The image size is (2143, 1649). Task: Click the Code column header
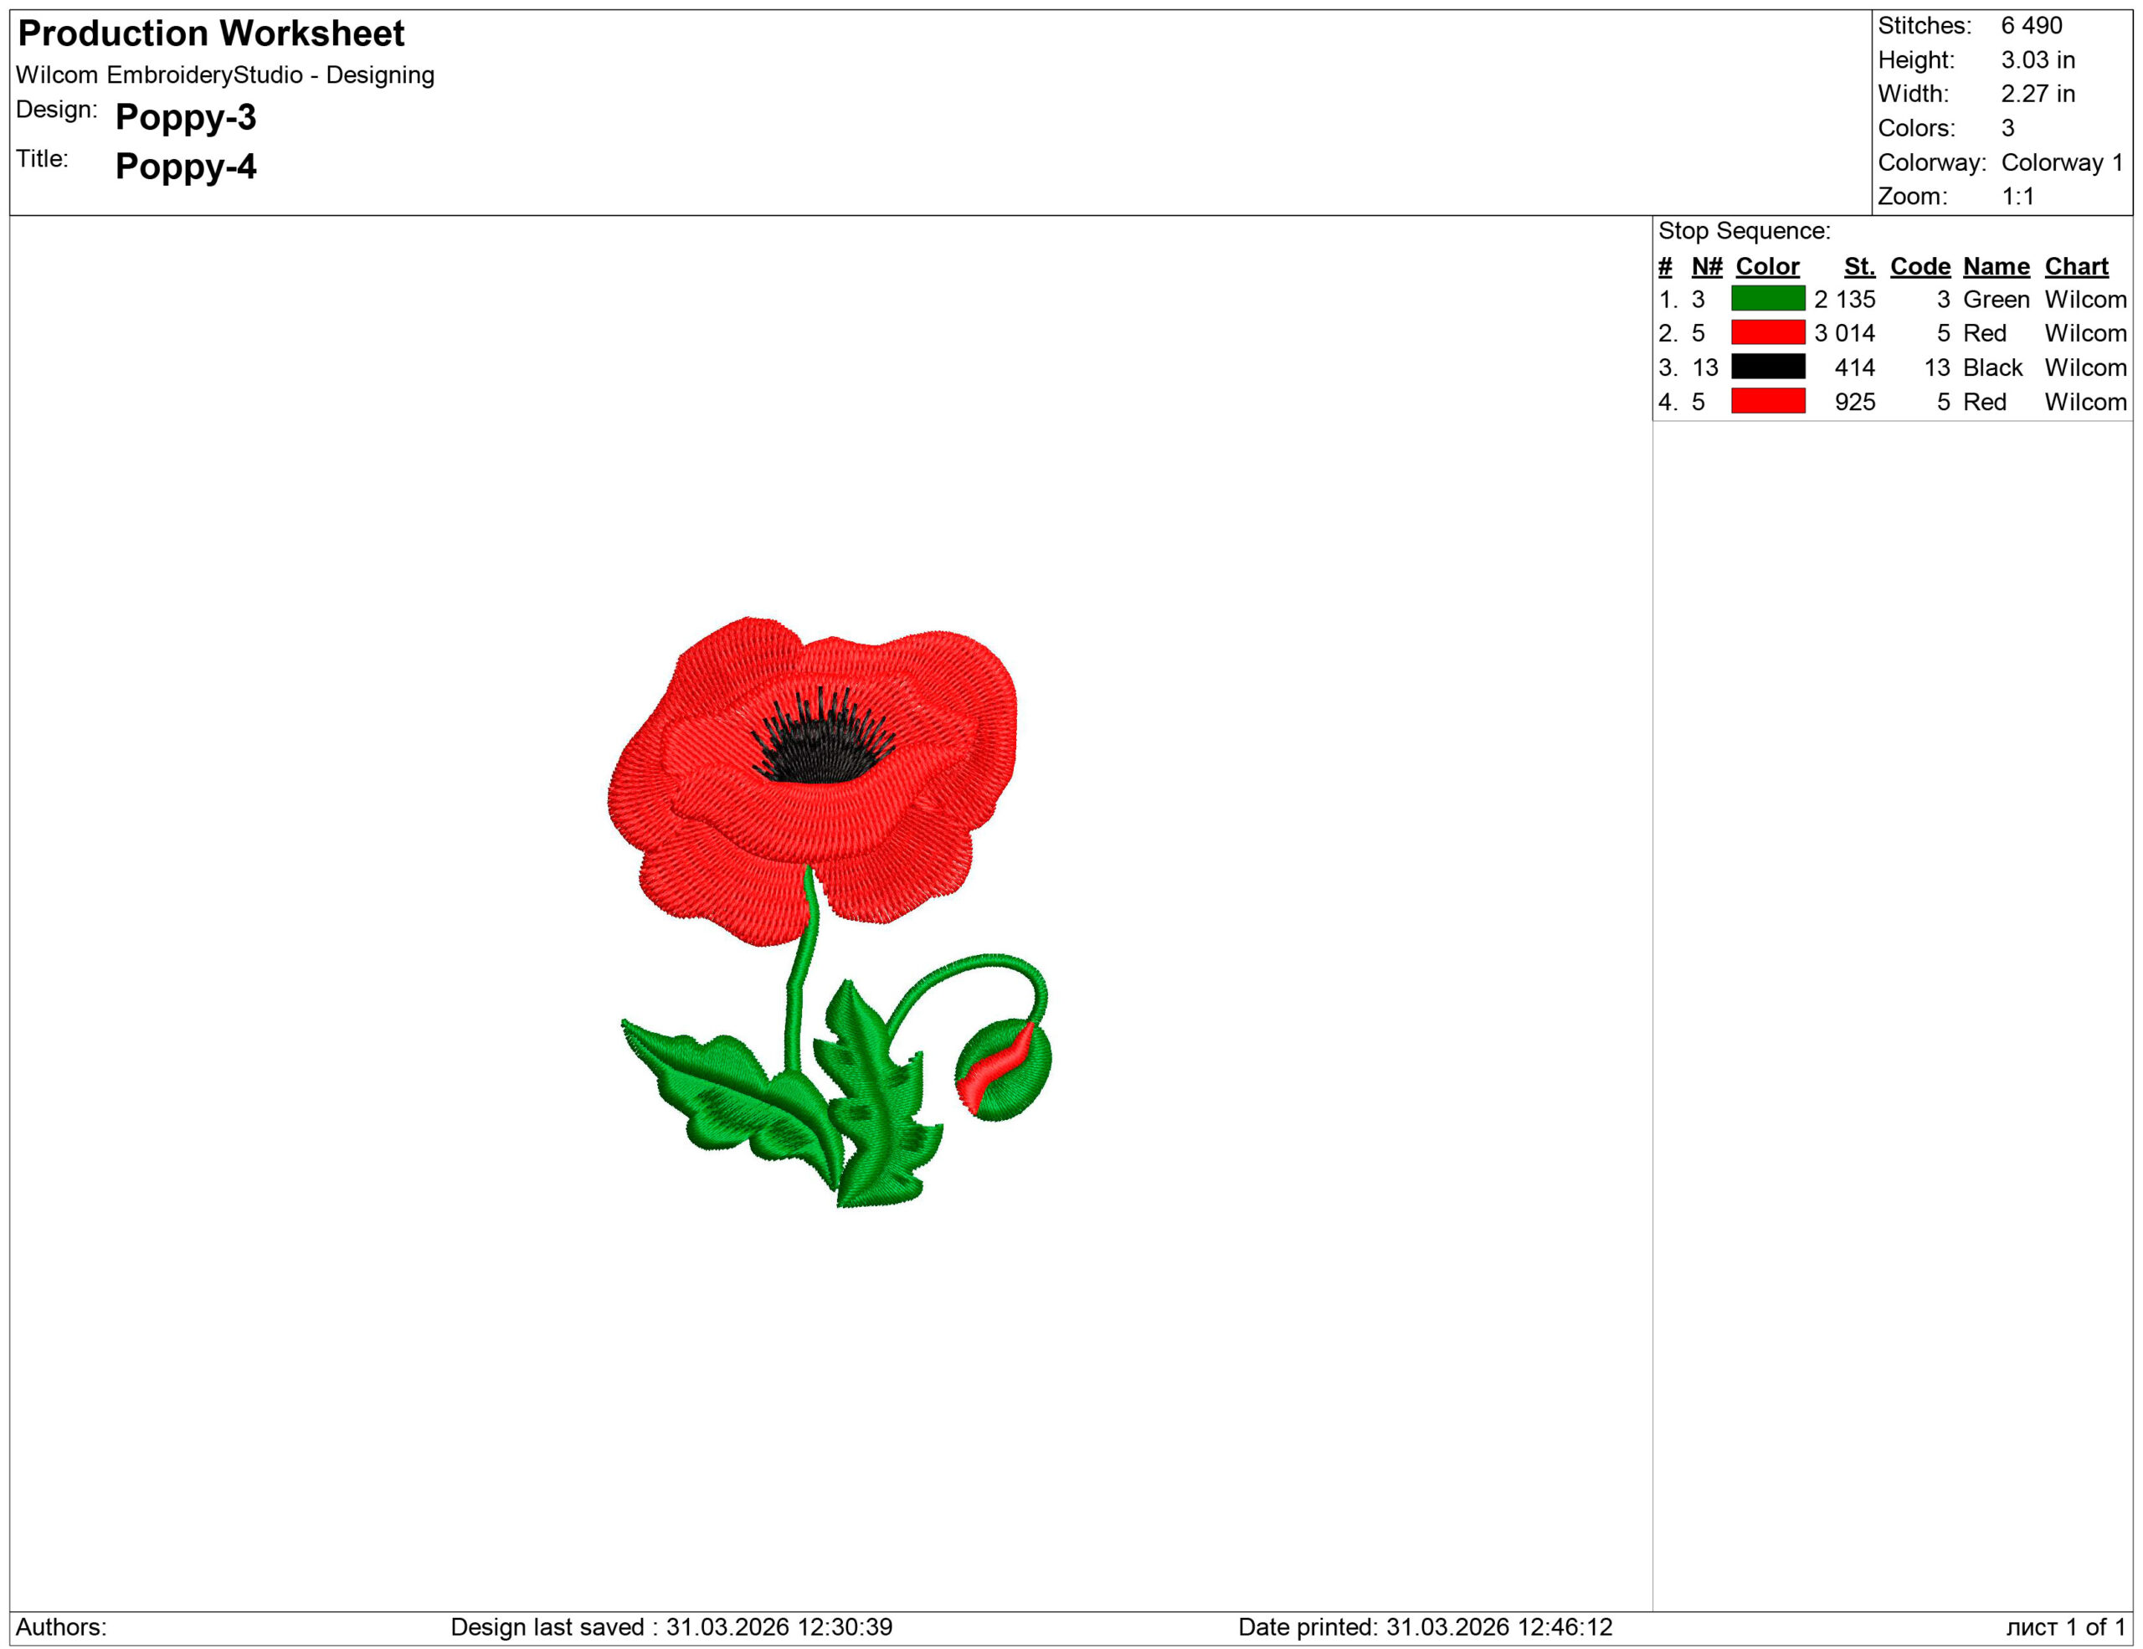tap(1919, 266)
